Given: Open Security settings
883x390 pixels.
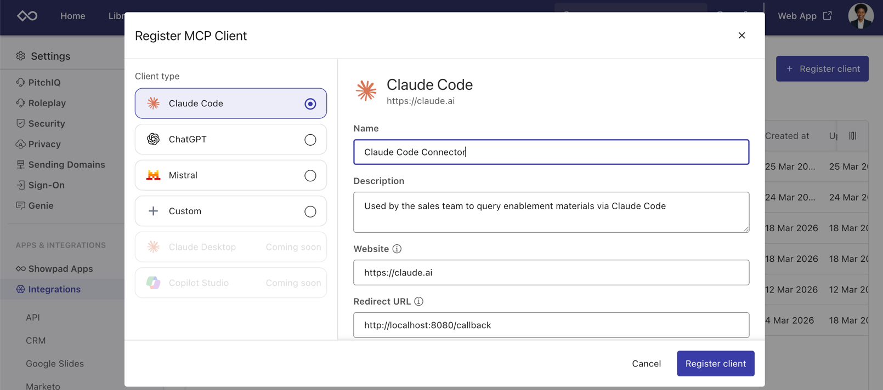Looking at the screenshot, I should [x=47, y=123].
